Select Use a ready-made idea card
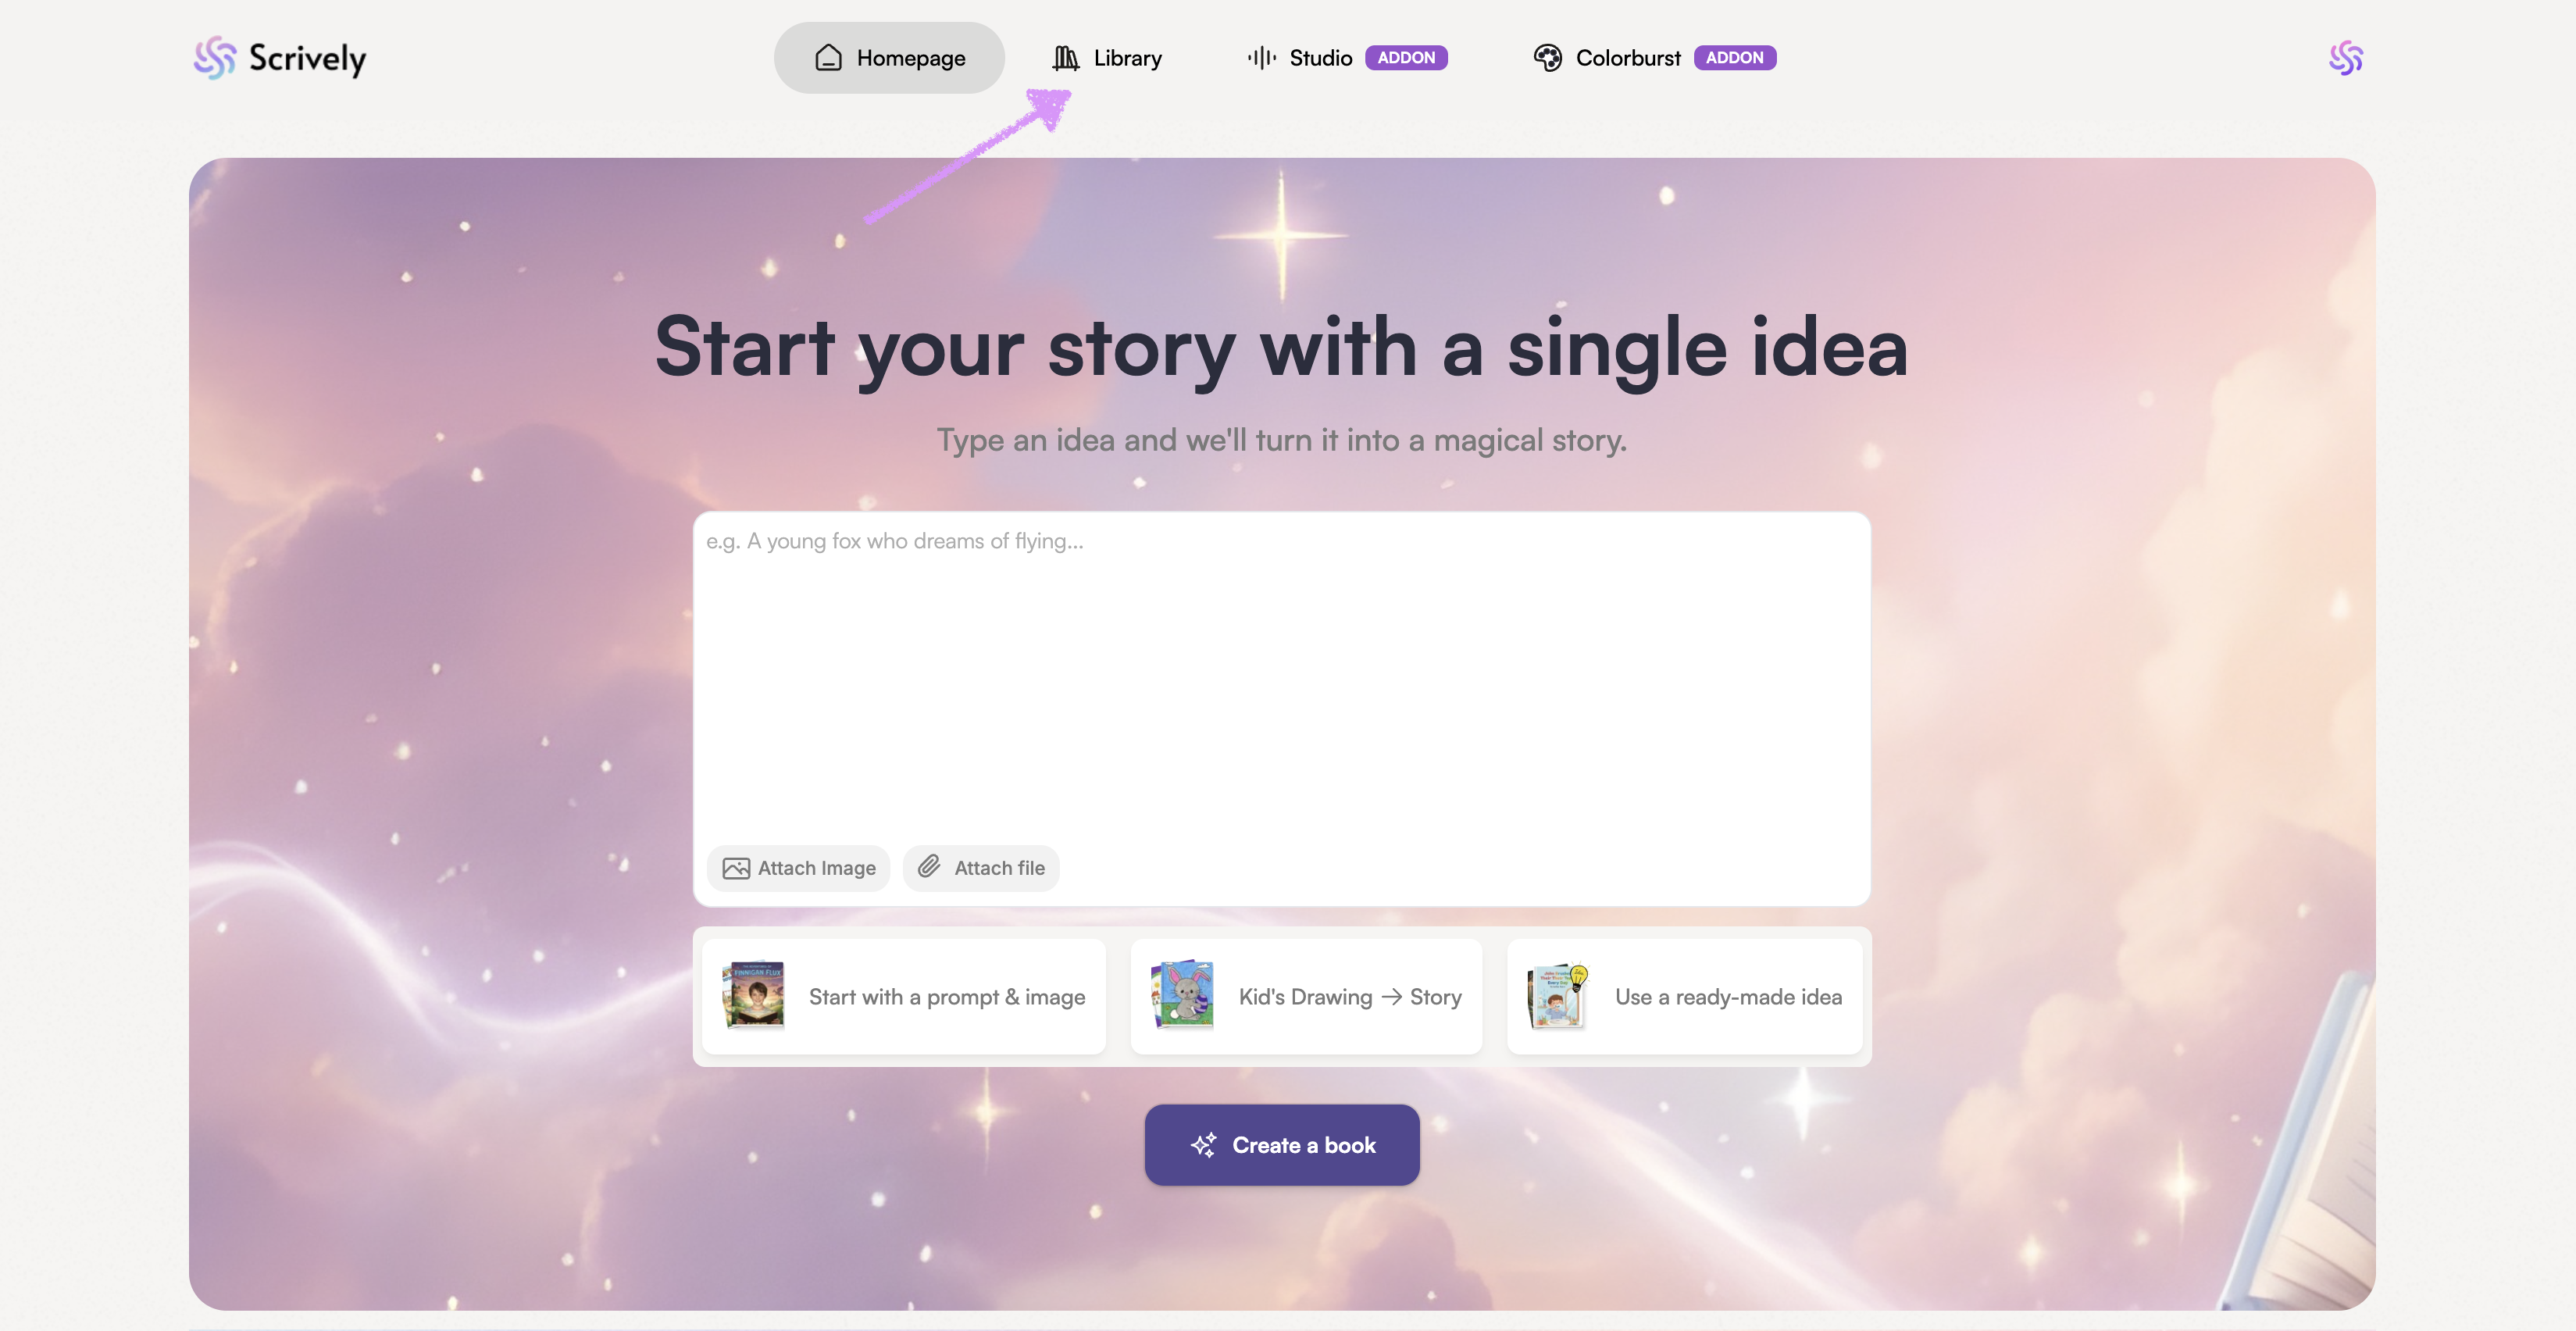2576x1331 pixels. [x=1685, y=996]
